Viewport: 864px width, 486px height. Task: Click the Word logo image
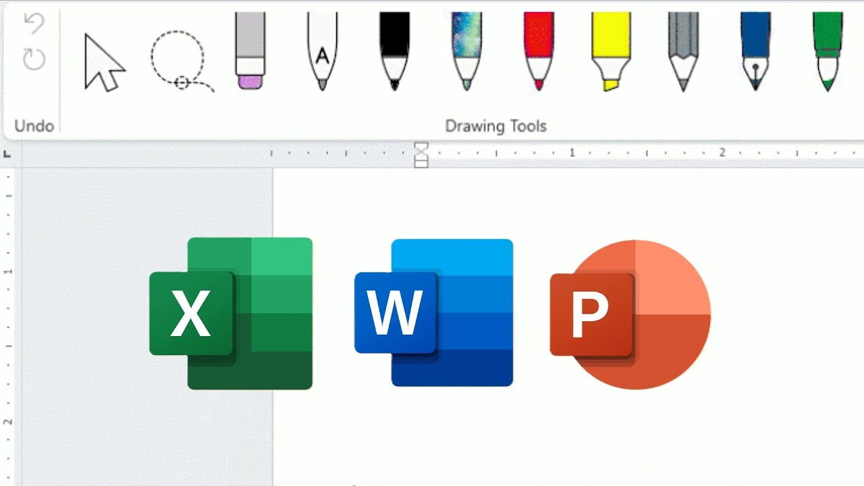coord(433,313)
